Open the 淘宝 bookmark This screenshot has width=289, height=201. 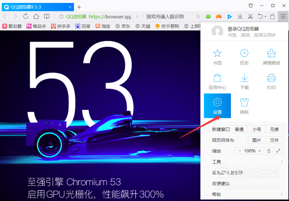103,26
